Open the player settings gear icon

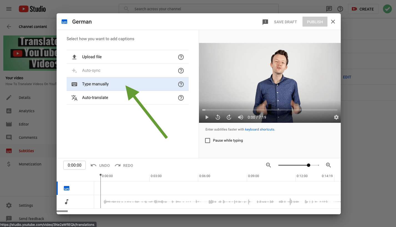point(336,117)
